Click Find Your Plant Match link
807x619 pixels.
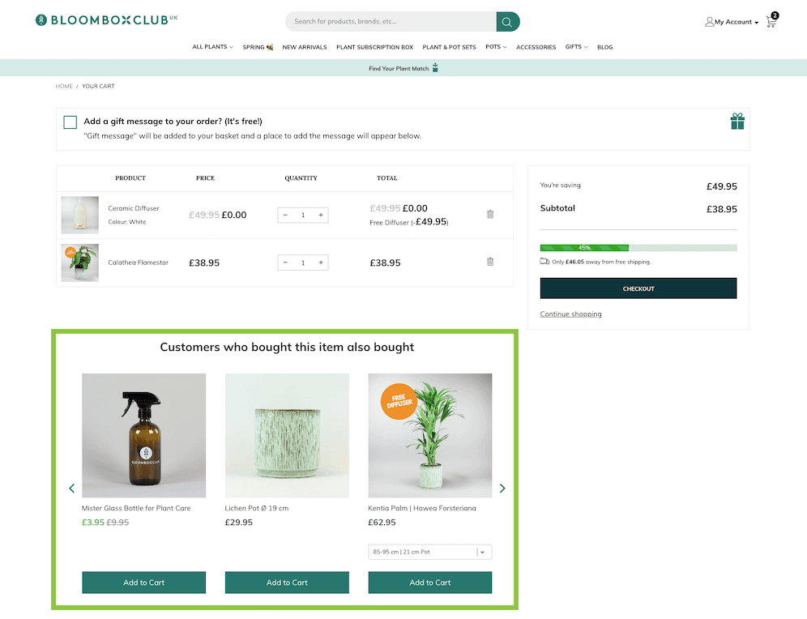(x=399, y=68)
